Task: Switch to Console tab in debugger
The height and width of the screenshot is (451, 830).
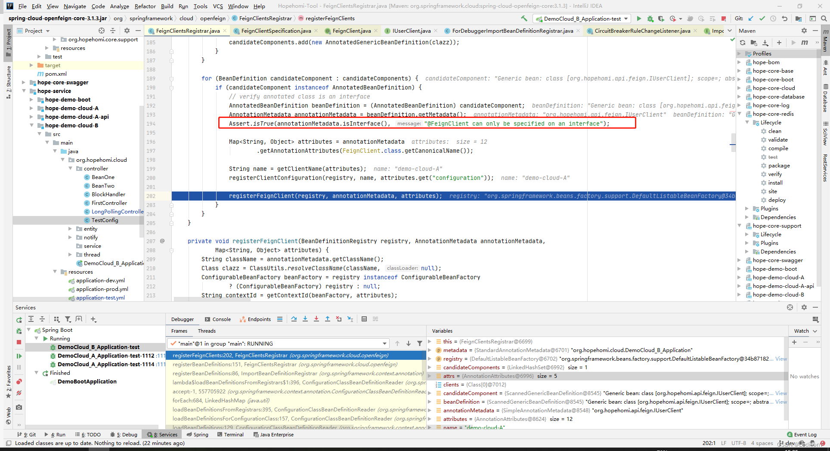Action: [218, 319]
